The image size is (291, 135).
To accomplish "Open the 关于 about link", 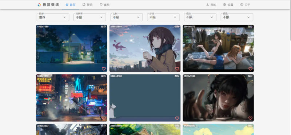I will click(x=245, y=5).
